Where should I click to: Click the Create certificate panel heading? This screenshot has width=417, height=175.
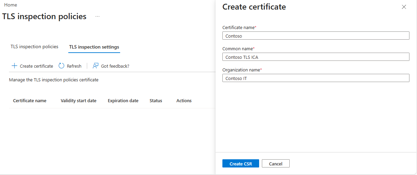point(254,7)
